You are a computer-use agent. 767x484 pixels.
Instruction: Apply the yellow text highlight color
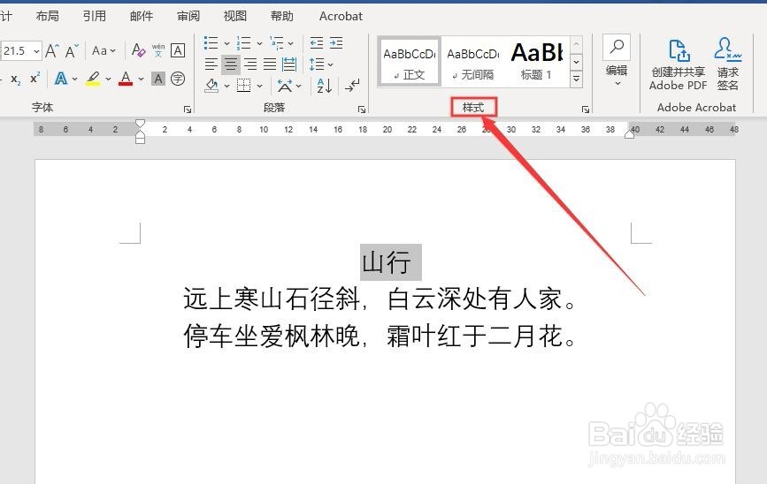tap(93, 79)
